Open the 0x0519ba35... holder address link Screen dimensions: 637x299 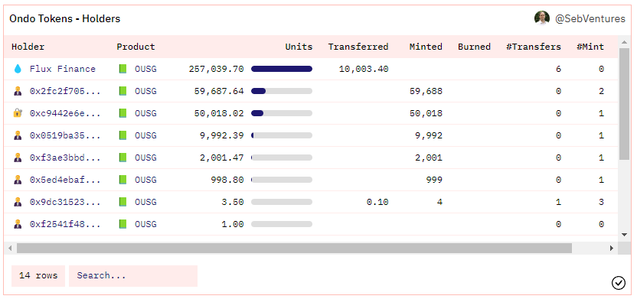pos(65,135)
